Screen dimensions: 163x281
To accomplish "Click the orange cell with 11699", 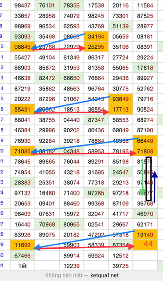I will [x=22, y=245].
